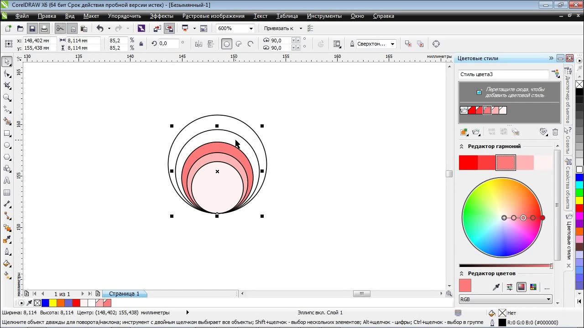Select the Connector tool
The width and height of the screenshot is (584, 328).
coord(7,216)
